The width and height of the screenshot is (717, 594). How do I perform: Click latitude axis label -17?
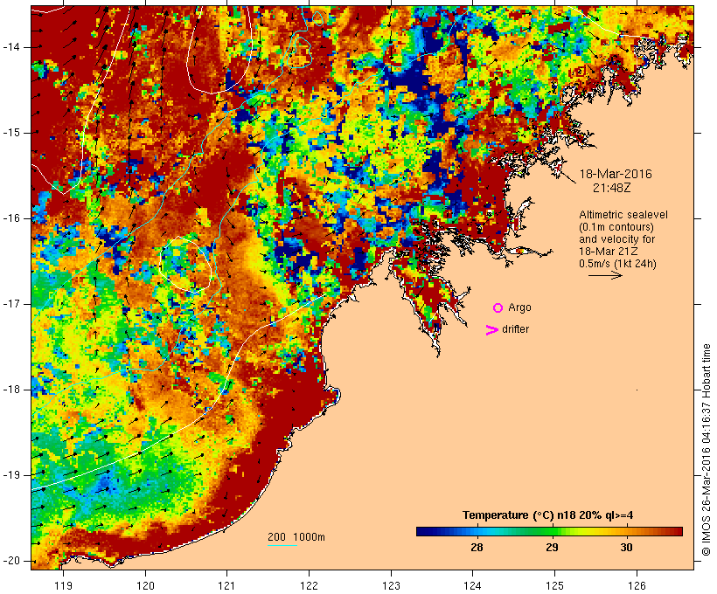pos(11,304)
